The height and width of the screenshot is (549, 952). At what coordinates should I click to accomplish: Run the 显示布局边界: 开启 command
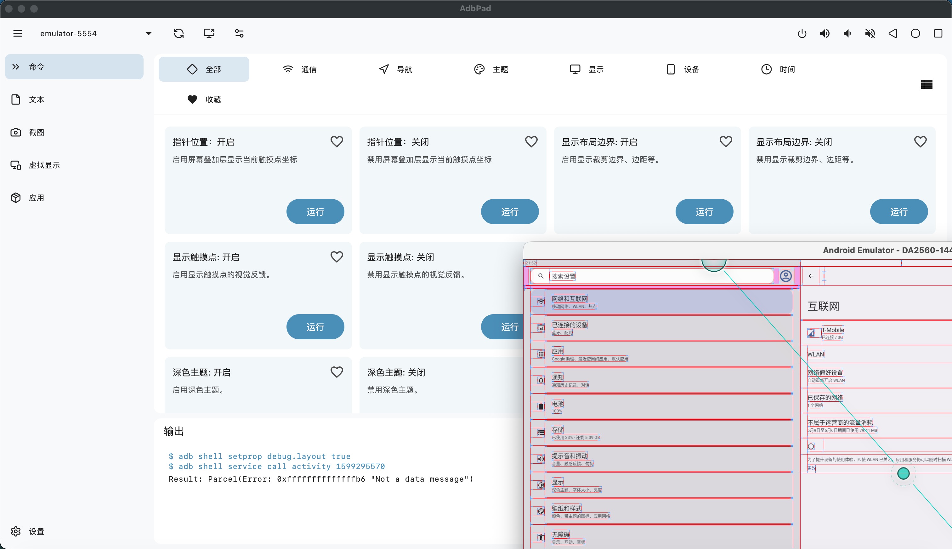click(704, 212)
